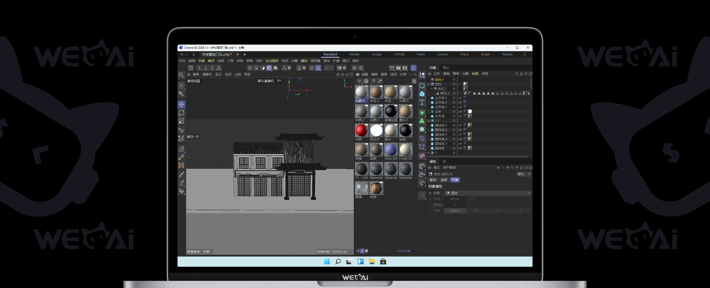Switch to the Sculpt layout tab
Screen dimensions: 710x288
click(376, 54)
